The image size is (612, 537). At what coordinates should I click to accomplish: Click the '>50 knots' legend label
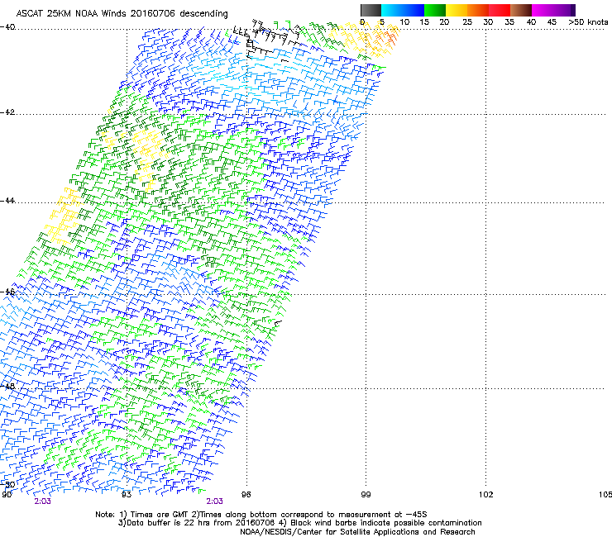(588, 22)
